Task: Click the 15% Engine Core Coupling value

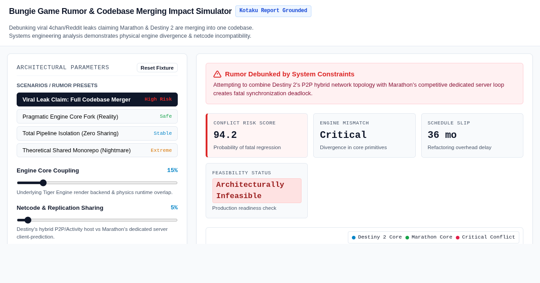Action: click(172, 170)
